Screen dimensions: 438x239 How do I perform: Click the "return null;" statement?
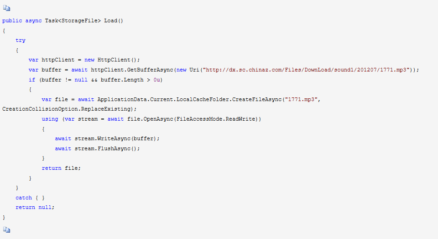tap(35, 207)
